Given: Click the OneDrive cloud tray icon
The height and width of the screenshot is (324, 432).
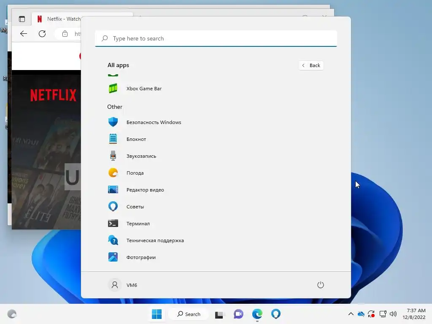Looking at the screenshot, I should [361, 314].
